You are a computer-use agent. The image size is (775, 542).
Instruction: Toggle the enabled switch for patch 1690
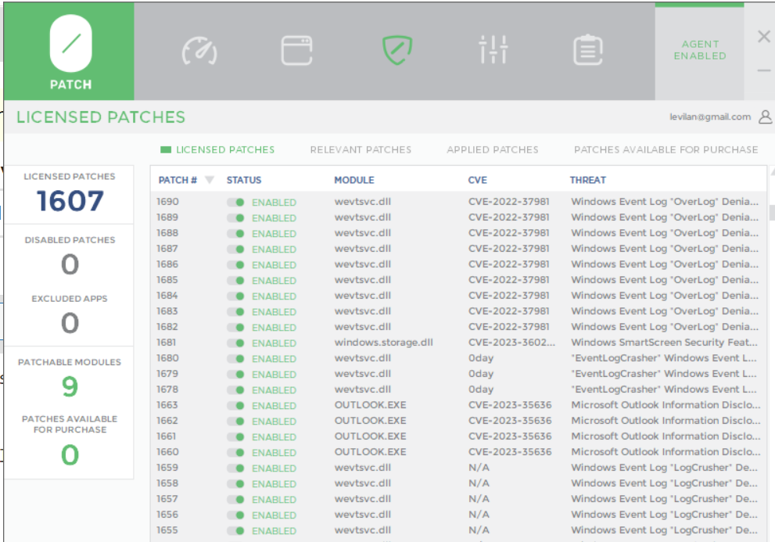click(x=235, y=203)
